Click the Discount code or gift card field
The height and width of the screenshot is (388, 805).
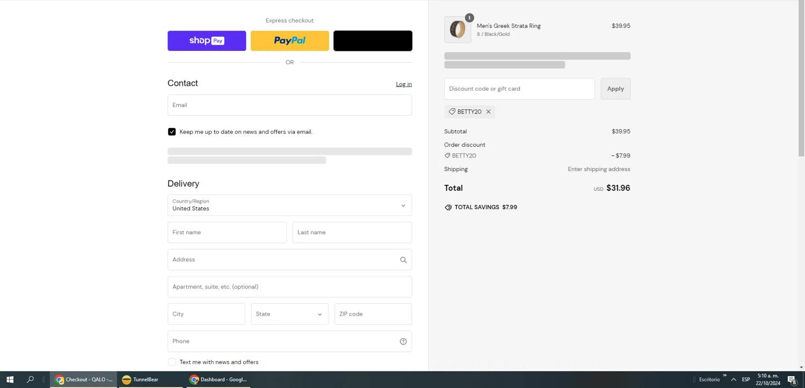coord(519,89)
